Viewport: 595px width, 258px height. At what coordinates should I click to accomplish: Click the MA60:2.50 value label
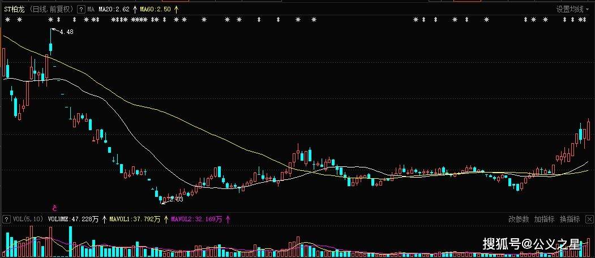155,9
